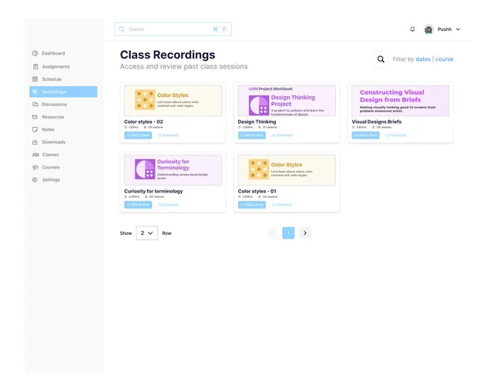Expand the Pushh account dropdown chevron
The image size is (497, 391).
458,29
